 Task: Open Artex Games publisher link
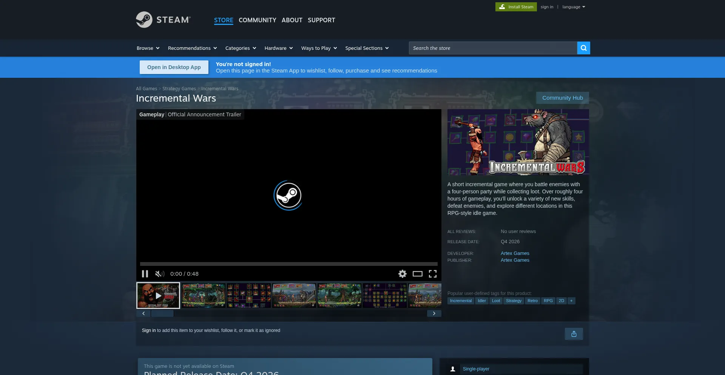515,260
